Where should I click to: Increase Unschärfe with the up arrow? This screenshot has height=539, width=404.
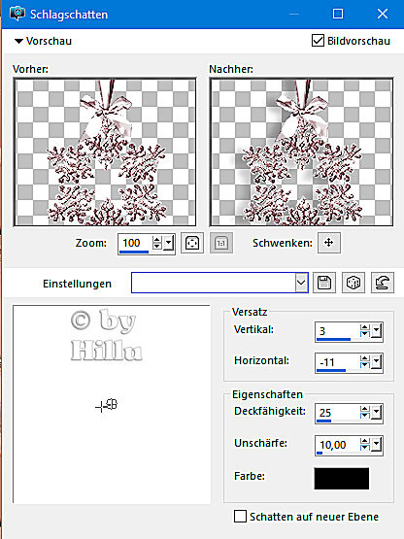(x=365, y=441)
